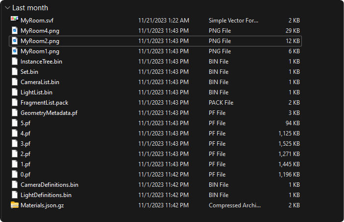The image size is (344, 222).
Task: Select the Set.bin file name
Action: pyautogui.click(x=29, y=72)
